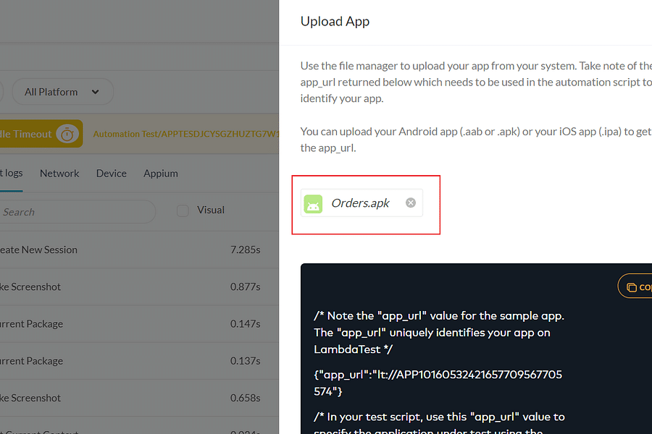Open the platform filter chevron
The height and width of the screenshot is (434, 652).
click(94, 92)
